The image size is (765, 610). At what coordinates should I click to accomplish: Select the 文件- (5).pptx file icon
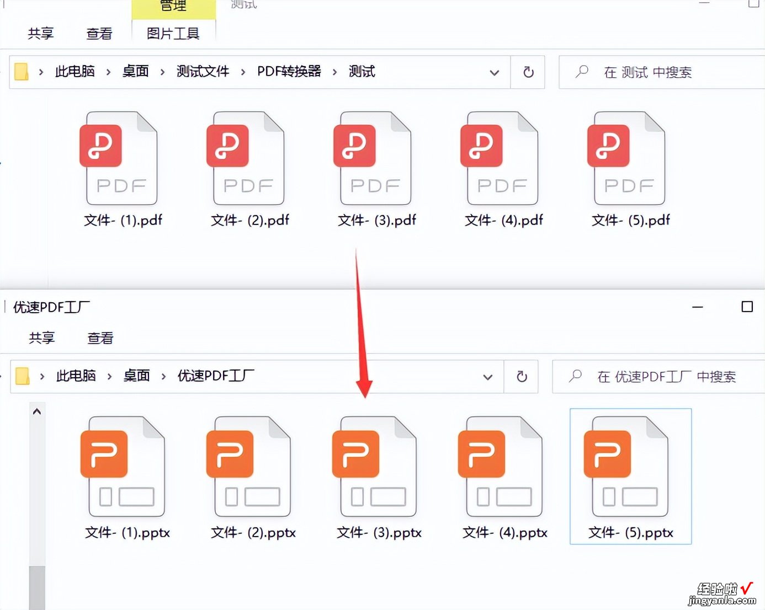626,466
